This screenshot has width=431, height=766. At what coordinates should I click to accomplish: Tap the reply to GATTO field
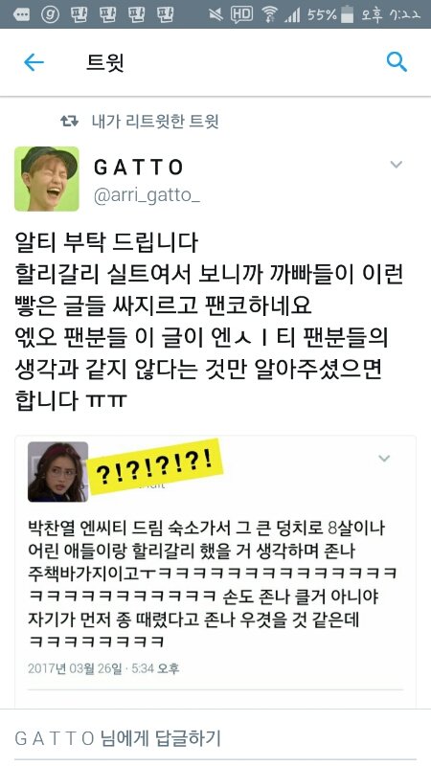(215, 738)
